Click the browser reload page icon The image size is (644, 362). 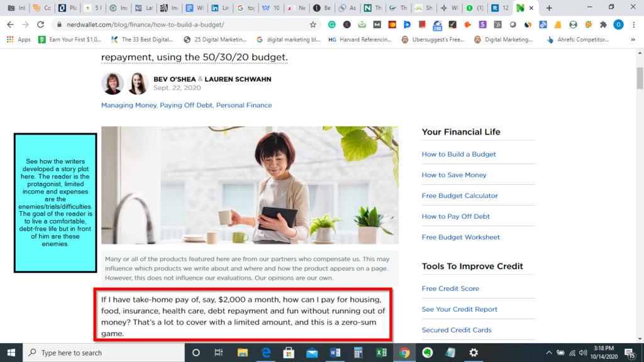(40, 25)
